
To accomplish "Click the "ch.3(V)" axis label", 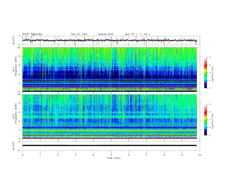I will [x=14, y=146].
